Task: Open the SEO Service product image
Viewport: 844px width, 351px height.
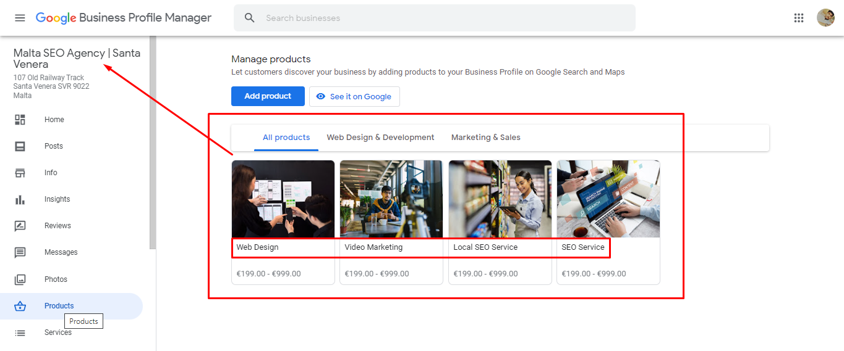Action: pos(608,199)
